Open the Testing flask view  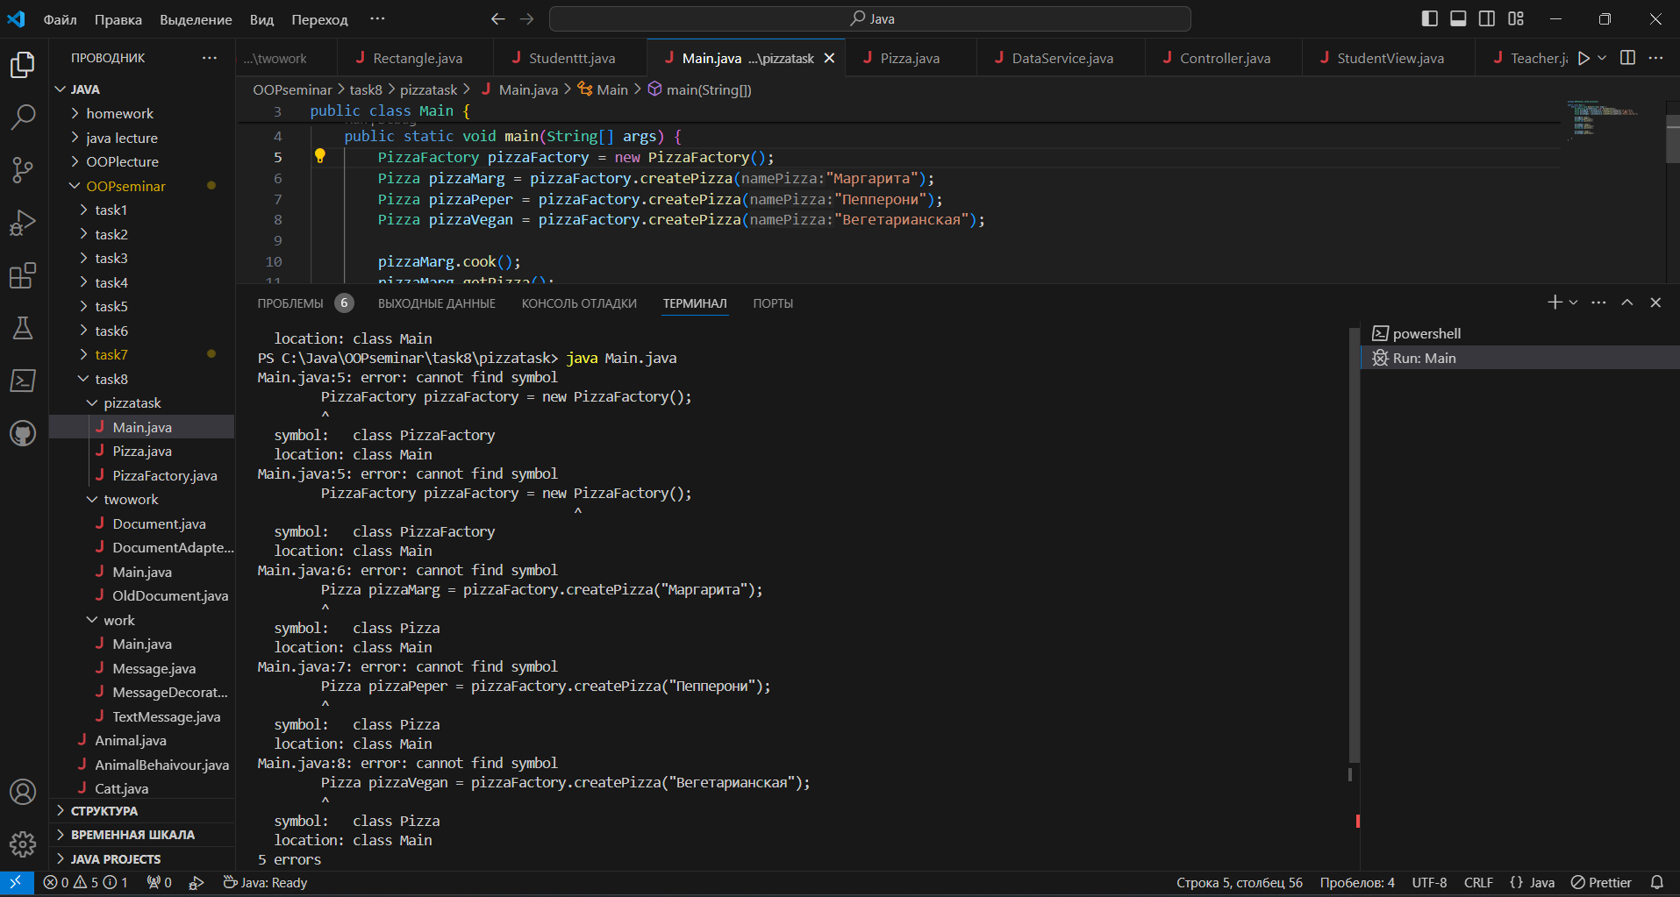tap(23, 328)
